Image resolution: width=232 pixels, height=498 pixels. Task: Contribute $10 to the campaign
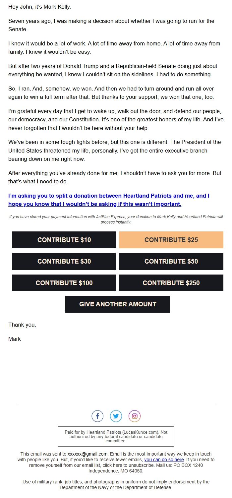click(64, 240)
